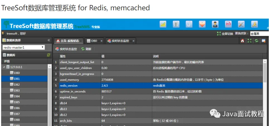This screenshot has width=273, height=126.
Task: Select the uptime_in_seconds row
Action: pos(158,92)
